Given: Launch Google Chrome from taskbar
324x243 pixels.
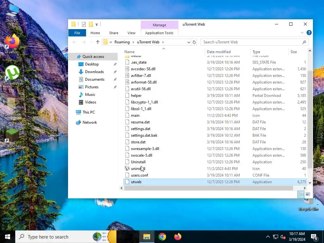Looking at the screenshot, I should 162,237.
